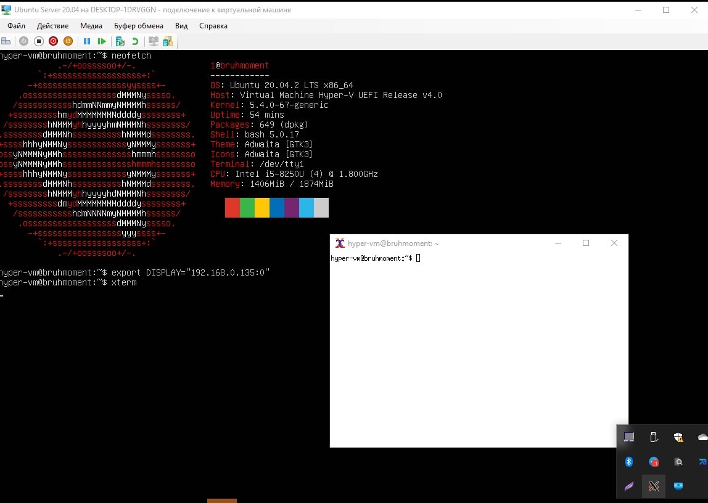
Task: Reset the VM with the green play icon
Action: (102, 41)
